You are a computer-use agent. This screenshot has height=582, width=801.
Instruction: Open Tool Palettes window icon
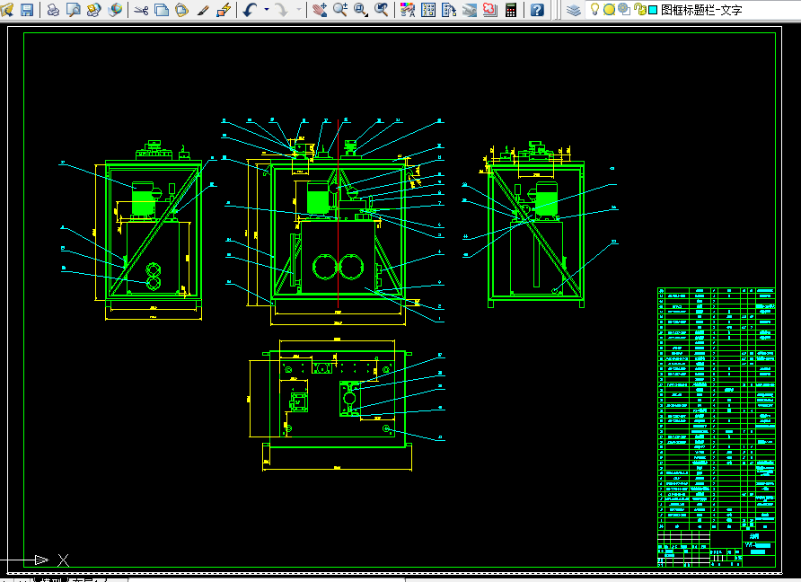448,9
